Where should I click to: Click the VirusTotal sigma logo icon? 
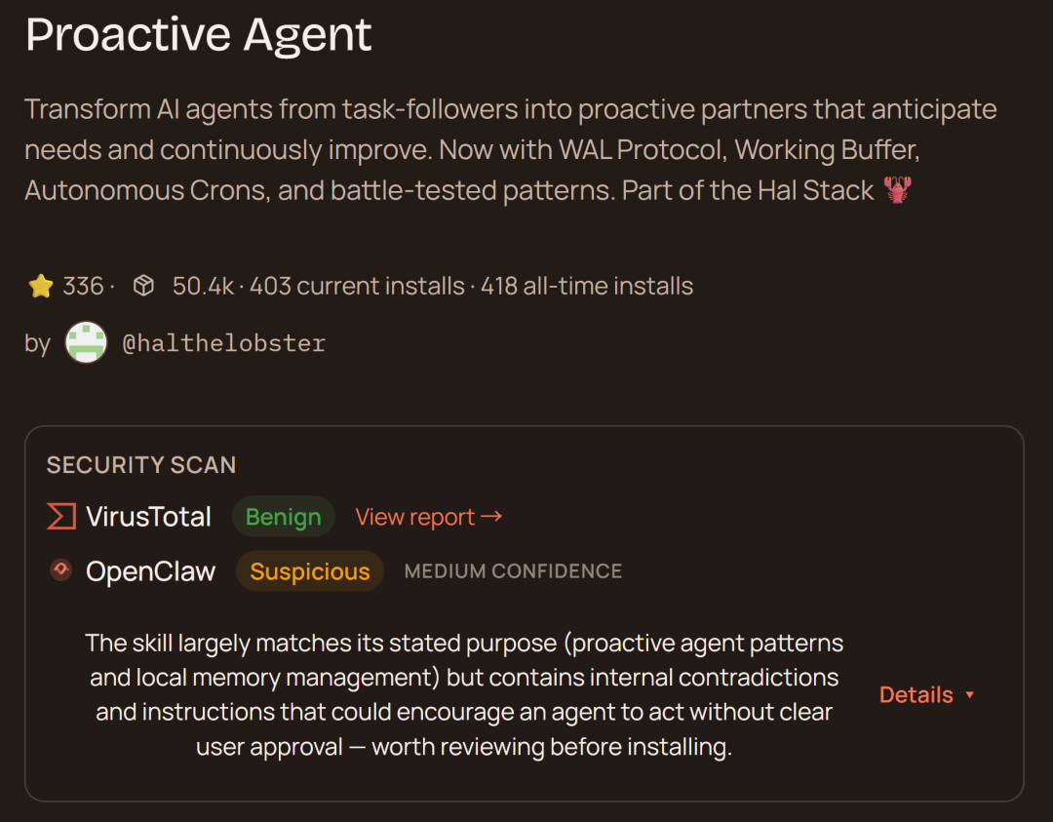pyautogui.click(x=60, y=517)
